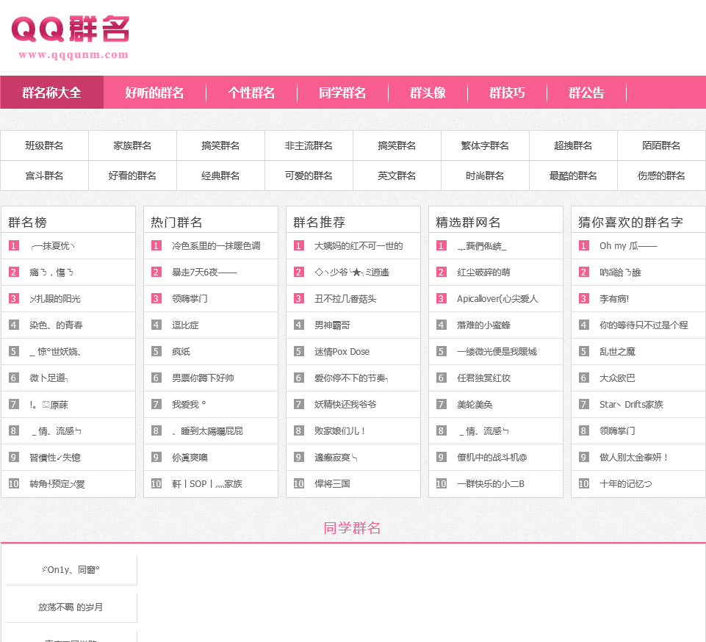Screen dimensions: 706x642
Task: Click 男神霸哥 list entry
Action: [x=332, y=325]
